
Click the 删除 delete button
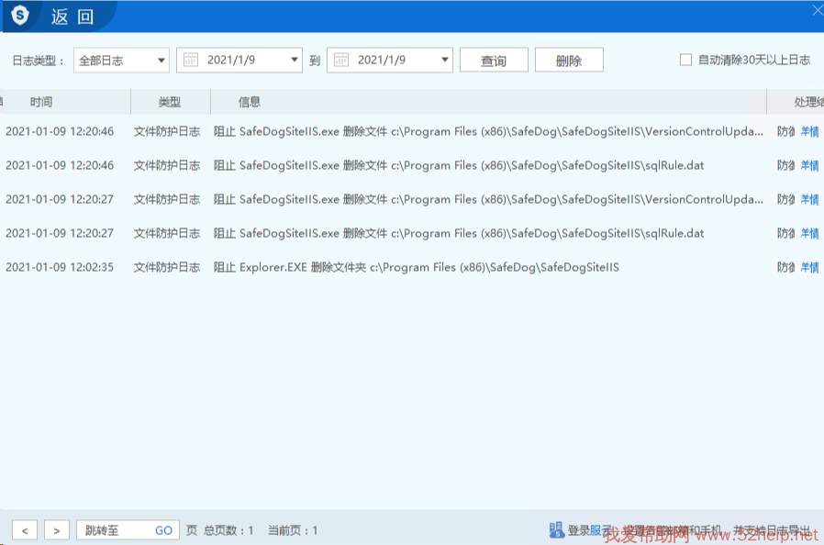(569, 61)
